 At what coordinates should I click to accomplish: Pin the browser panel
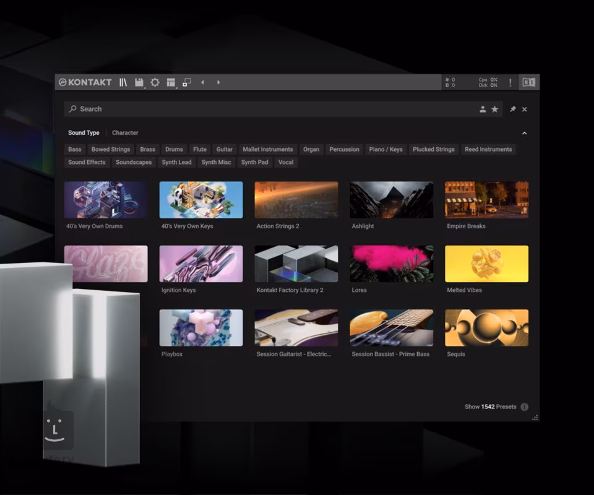coord(512,110)
